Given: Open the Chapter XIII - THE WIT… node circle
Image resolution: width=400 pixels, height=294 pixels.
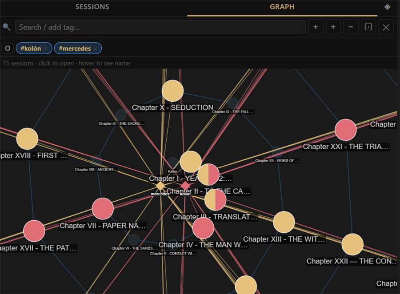Looking at the screenshot, I should (x=284, y=222).
